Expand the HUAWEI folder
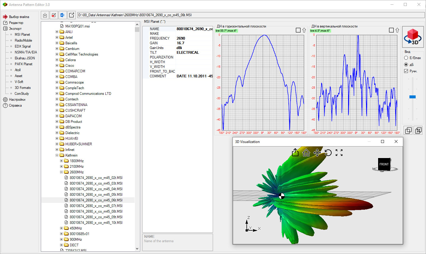The width and height of the screenshot is (426, 254). [x=57, y=139]
